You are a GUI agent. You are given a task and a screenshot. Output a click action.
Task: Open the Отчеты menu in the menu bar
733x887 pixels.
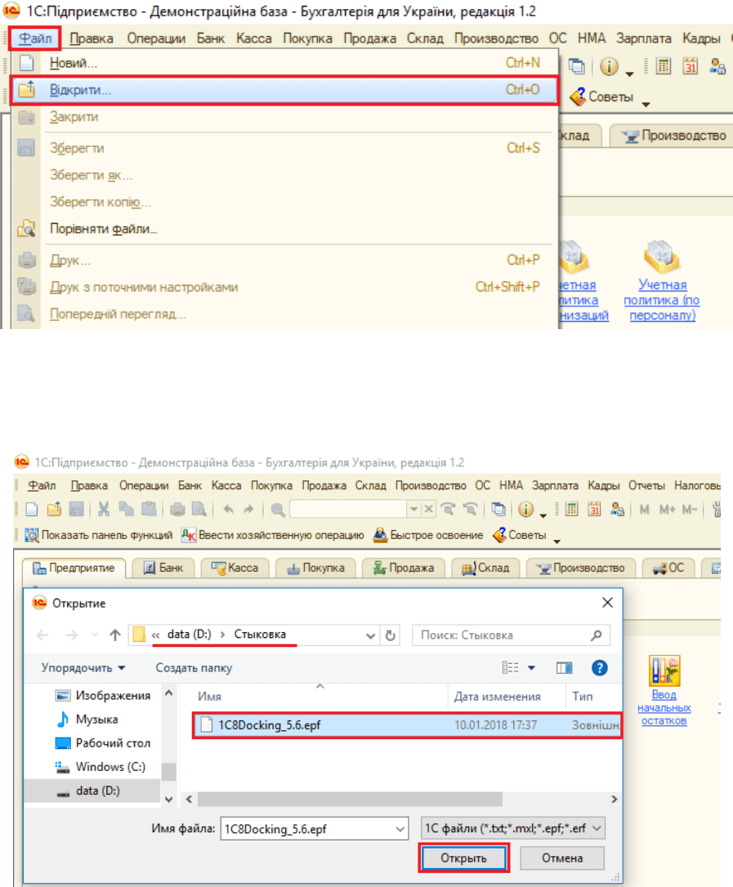coord(646,485)
